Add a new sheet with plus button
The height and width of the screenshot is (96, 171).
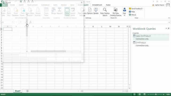[x=28, y=91]
